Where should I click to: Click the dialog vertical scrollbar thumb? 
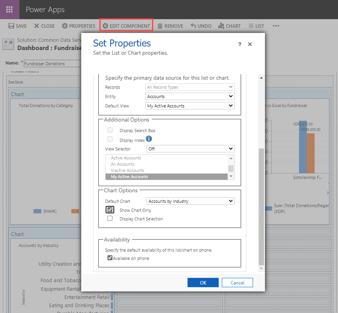pyautogui.click(x=261, y=207)
